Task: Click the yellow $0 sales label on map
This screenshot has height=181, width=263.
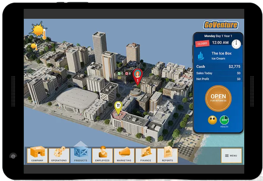Action: [119, 78]
